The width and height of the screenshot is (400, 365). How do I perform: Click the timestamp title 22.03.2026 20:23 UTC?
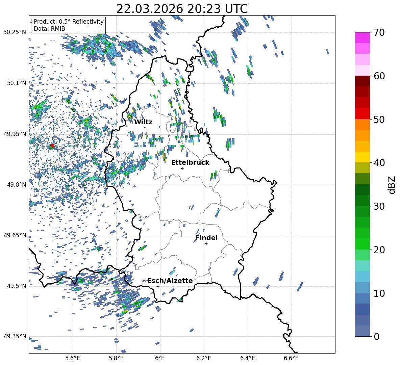pos(182,9)
